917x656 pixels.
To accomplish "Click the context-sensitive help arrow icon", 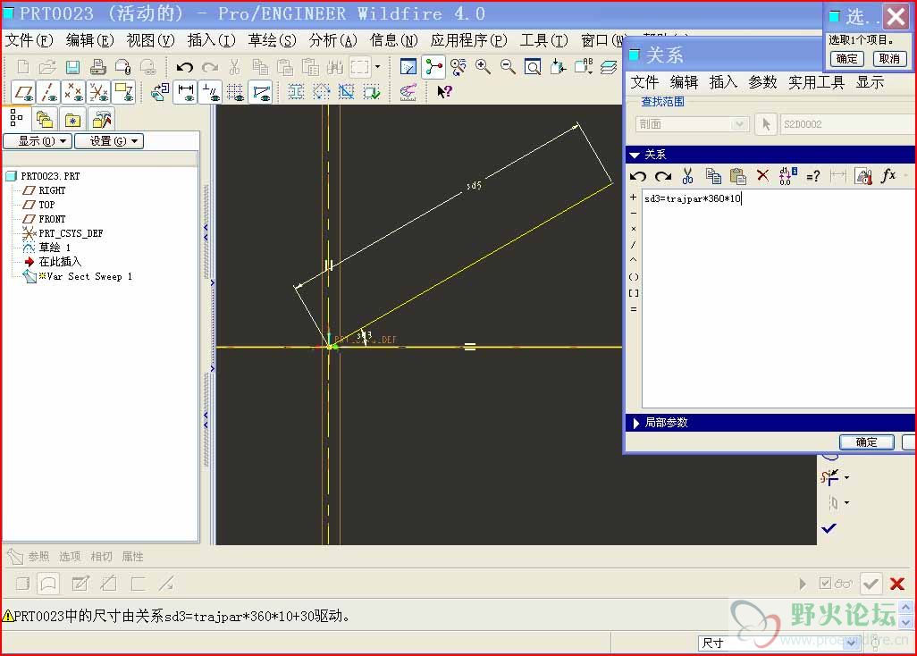I will [444, 91].
